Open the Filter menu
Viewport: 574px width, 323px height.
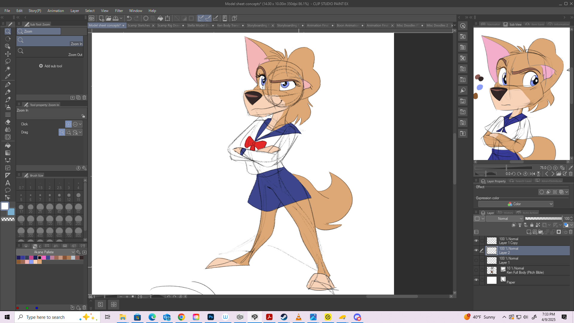pos(119,11)
